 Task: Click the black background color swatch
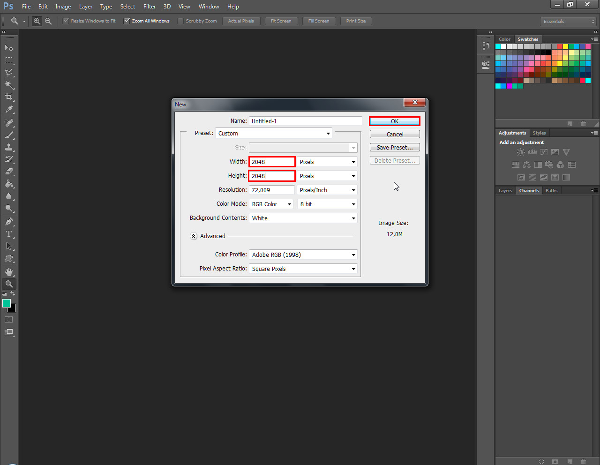tap(13, 309)
